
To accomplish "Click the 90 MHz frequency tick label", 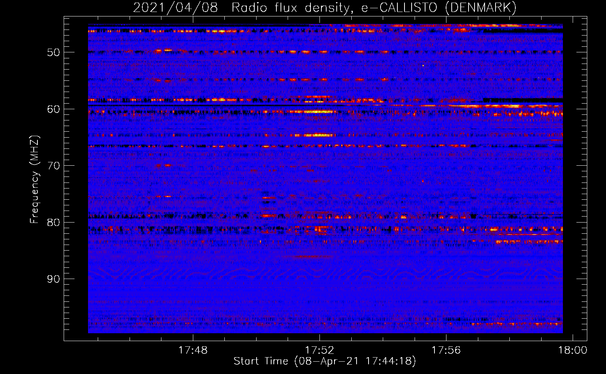I will coord(53,279).
